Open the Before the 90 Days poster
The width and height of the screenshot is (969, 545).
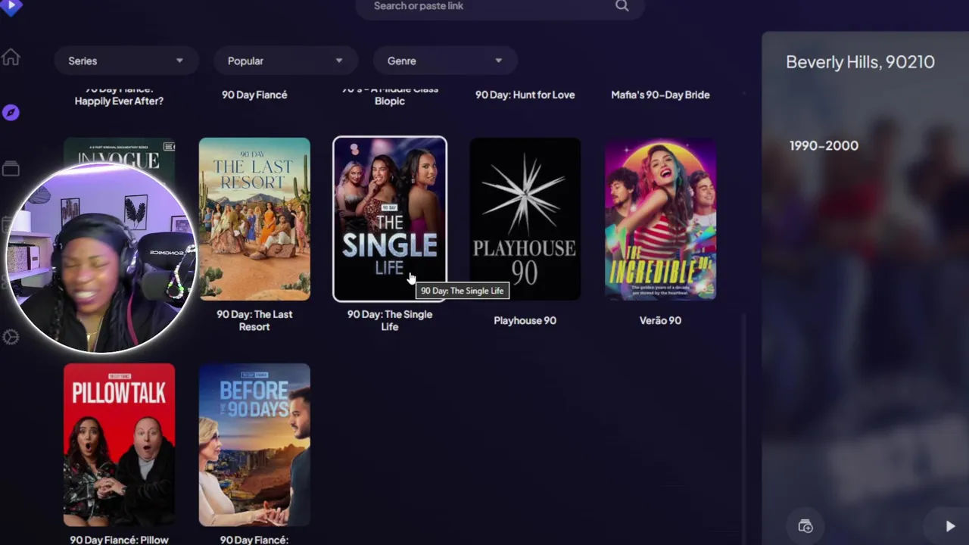(254, 444)
